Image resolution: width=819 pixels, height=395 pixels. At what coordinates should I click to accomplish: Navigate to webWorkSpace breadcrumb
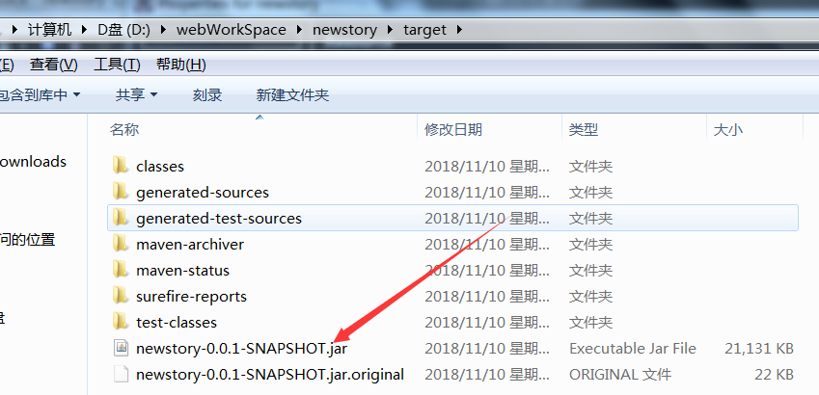point(232,30)
